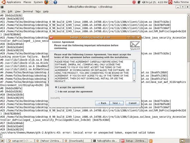Screen dimensions: 190x143
Task: Click Next to continue the installation
Action: [116, 103]
